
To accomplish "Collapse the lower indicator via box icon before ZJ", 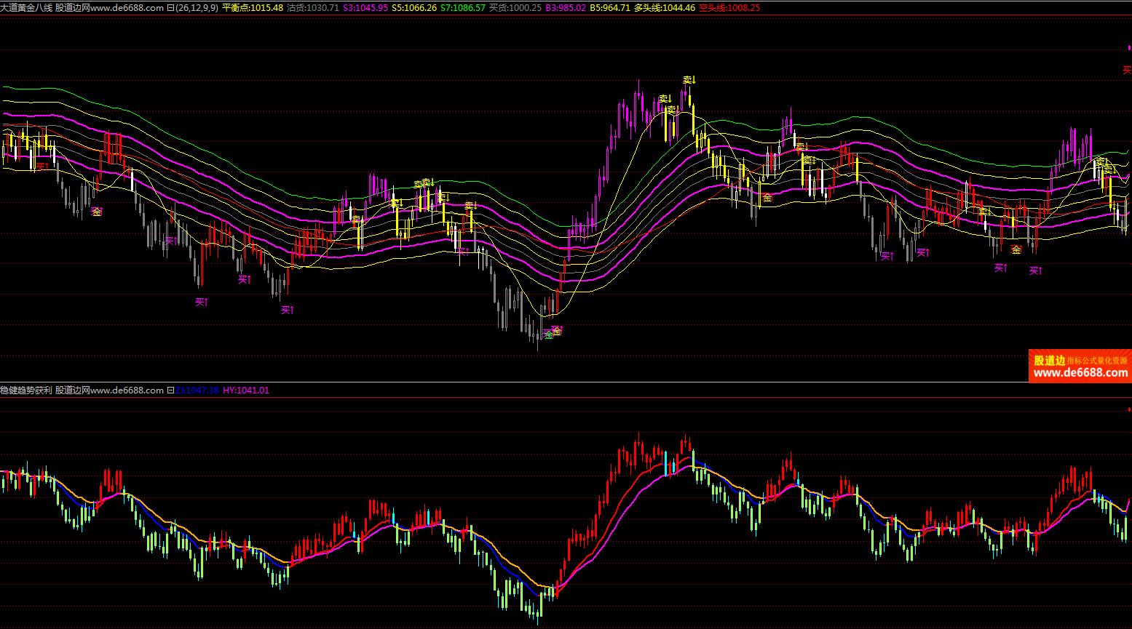I will tap(170, 390).
